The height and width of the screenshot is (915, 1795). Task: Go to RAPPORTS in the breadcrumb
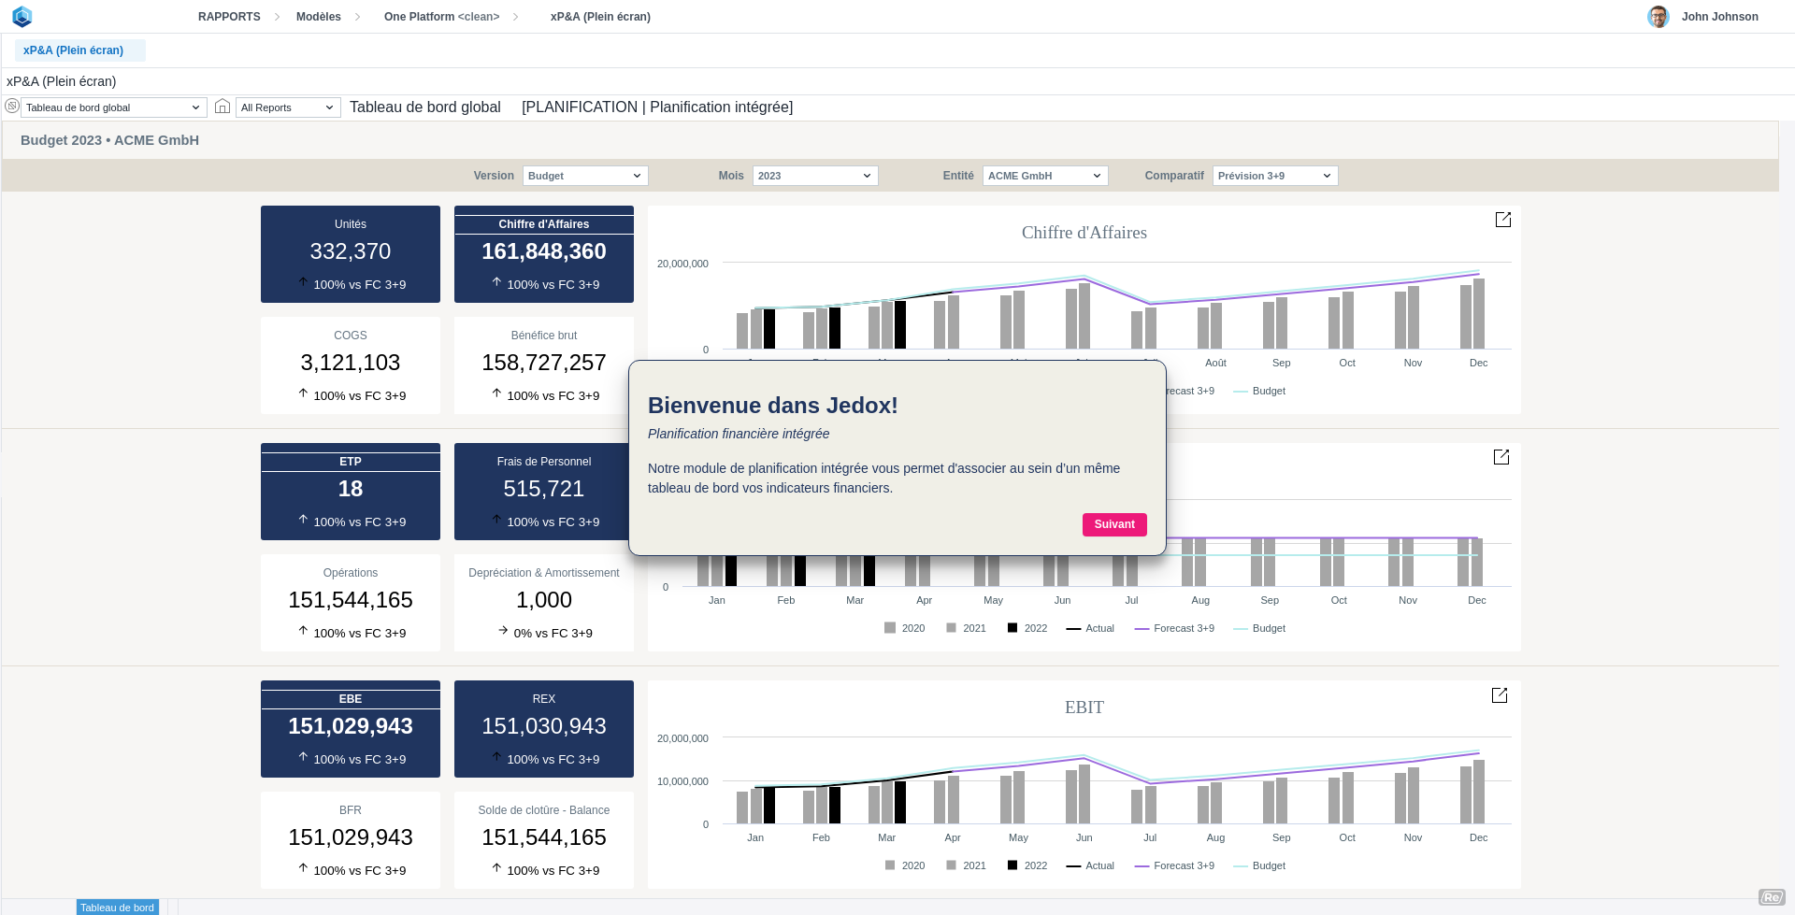pos(229,17)
